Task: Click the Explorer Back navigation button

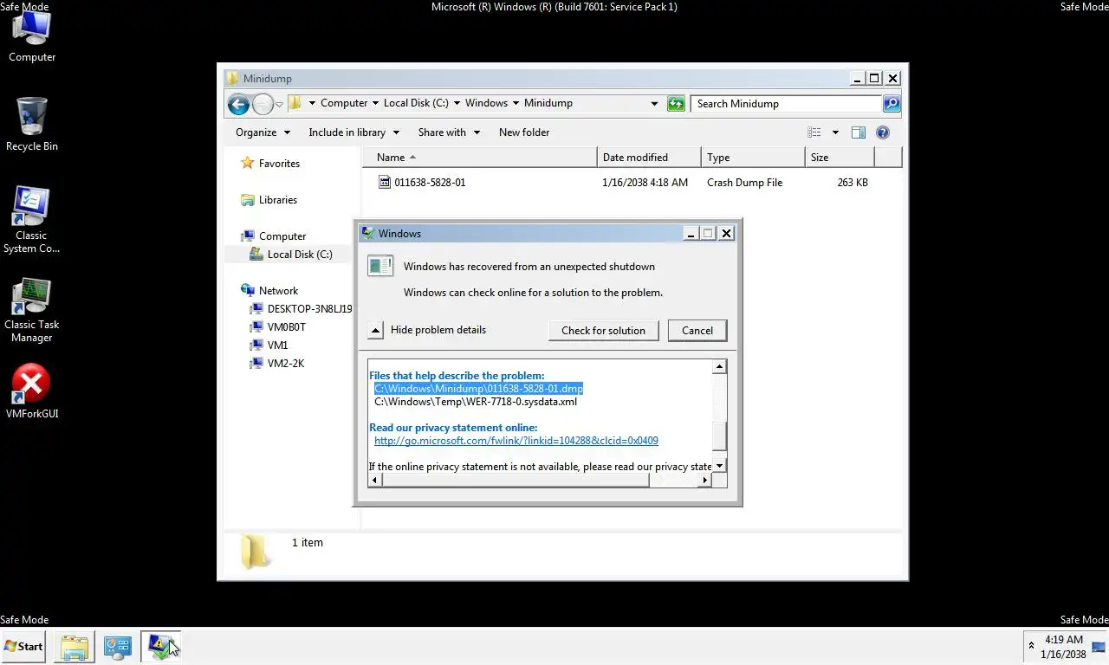Action: click(238, 104)
